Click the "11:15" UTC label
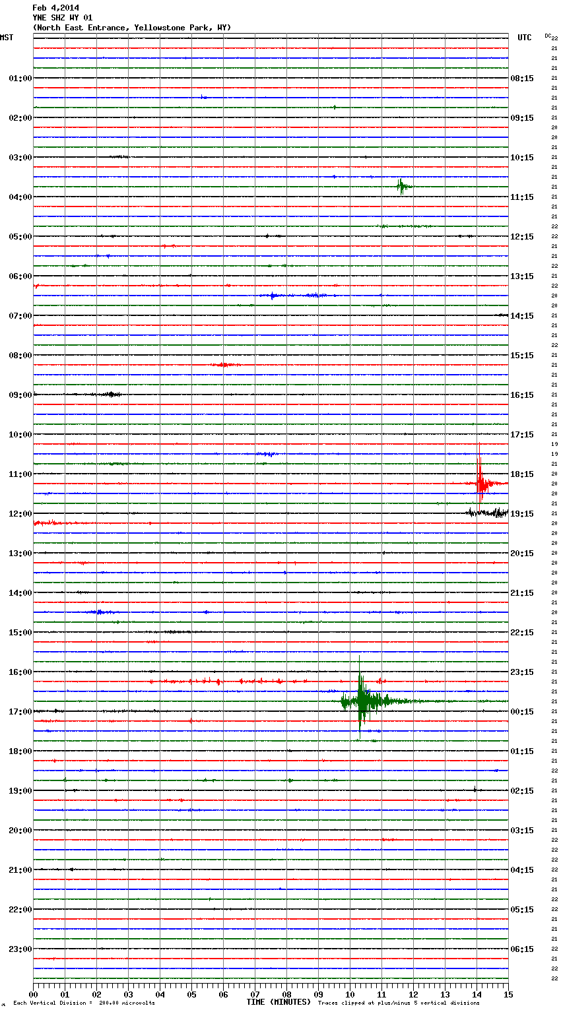The image size is (561, 1012). tap(522, 197)
